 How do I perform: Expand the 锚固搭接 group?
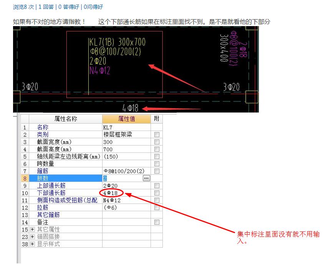coord(32,237)
